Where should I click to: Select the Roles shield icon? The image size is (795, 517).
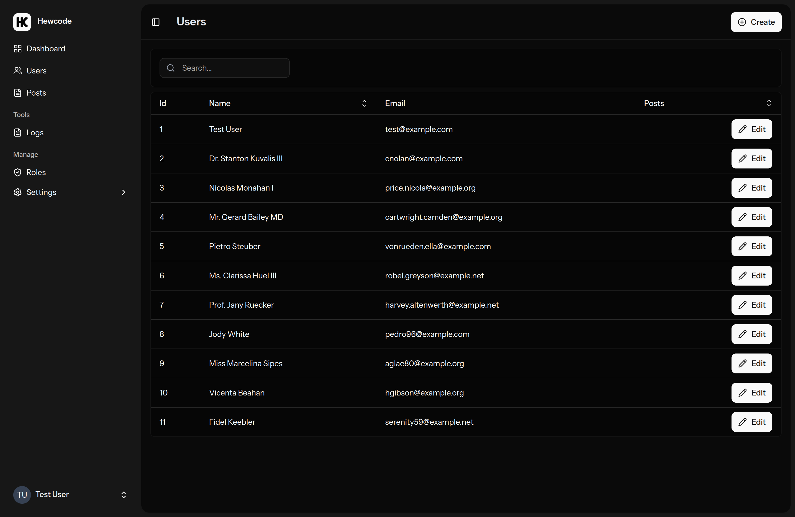18,172
